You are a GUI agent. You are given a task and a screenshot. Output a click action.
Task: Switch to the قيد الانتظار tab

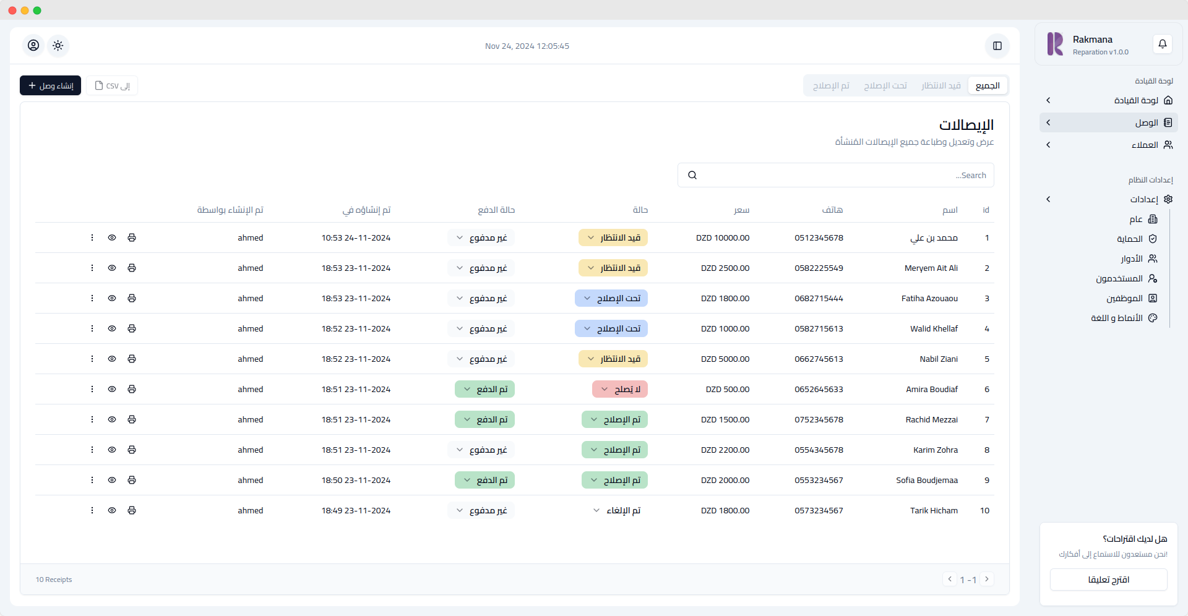[x=940, y=85]
